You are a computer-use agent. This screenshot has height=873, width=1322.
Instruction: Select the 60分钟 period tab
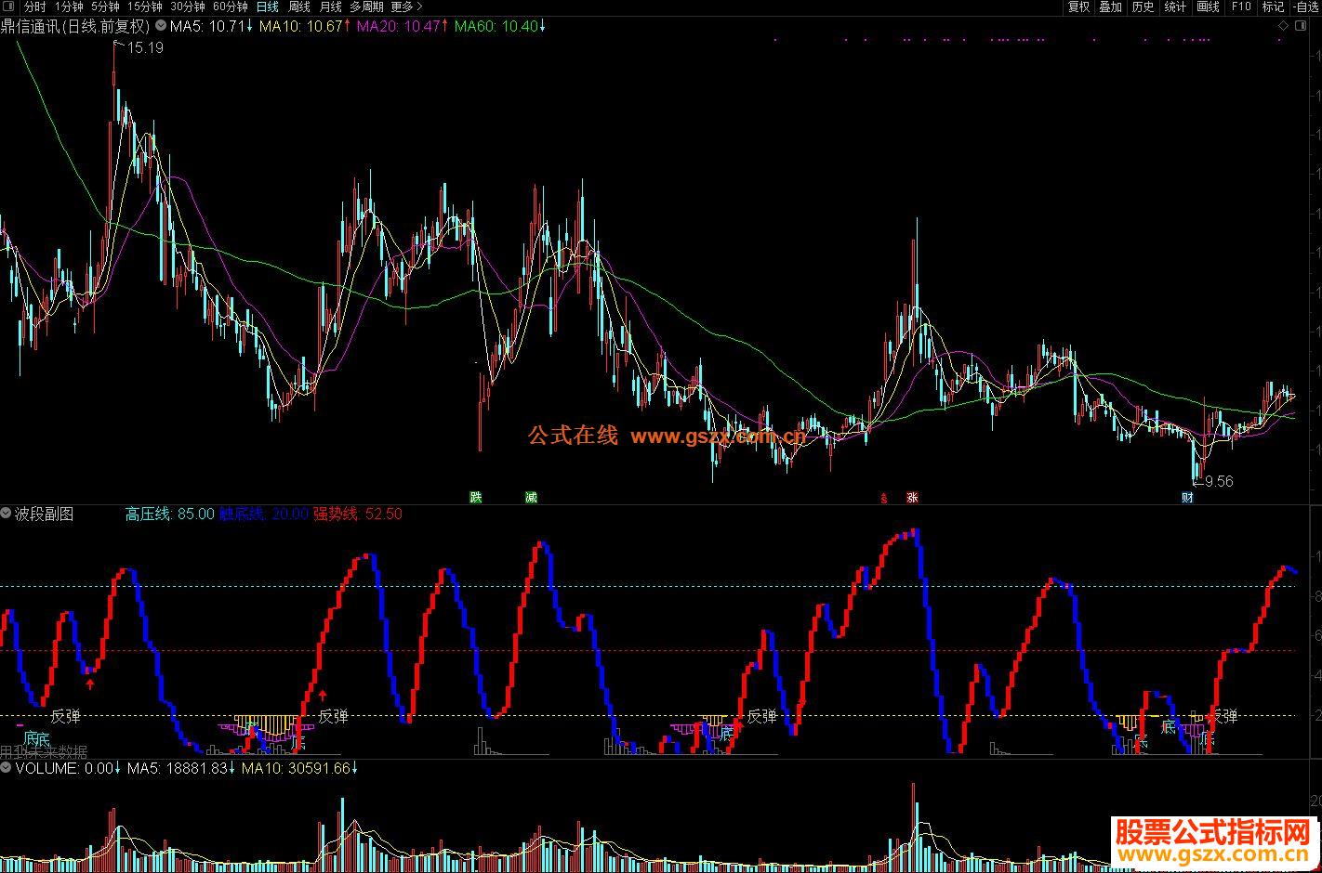click(230, 7)
